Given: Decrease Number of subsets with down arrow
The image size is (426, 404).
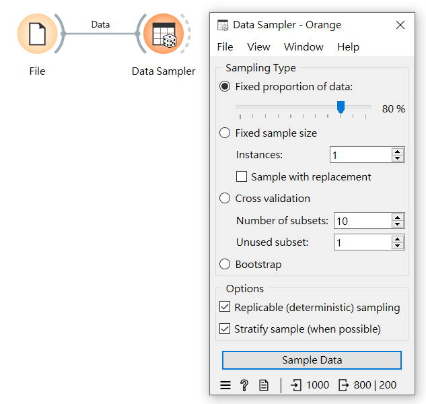Looking at the screenshot, I should point(398,224).
